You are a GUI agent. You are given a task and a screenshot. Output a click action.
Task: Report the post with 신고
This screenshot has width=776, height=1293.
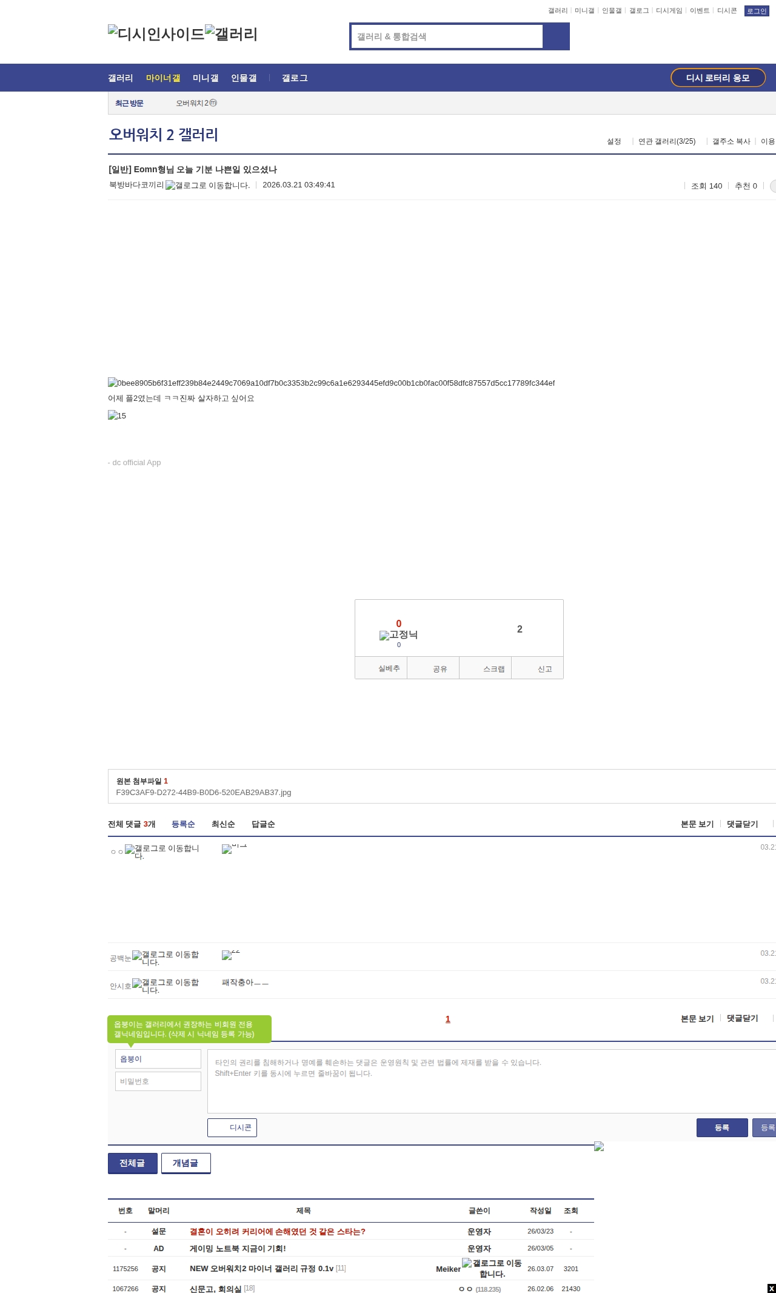click(x=538, y=668)
